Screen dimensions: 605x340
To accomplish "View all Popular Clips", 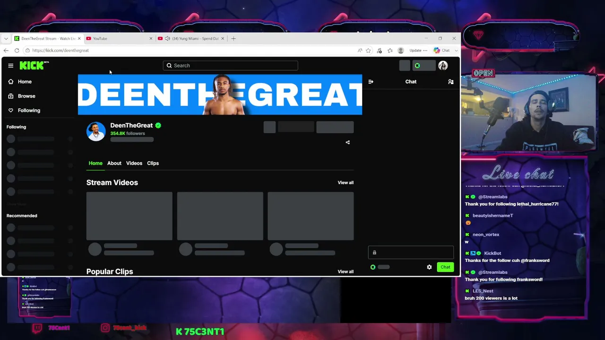I will 346,272.
